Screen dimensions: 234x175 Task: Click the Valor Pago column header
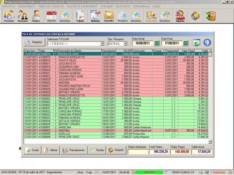pos(186,51)
